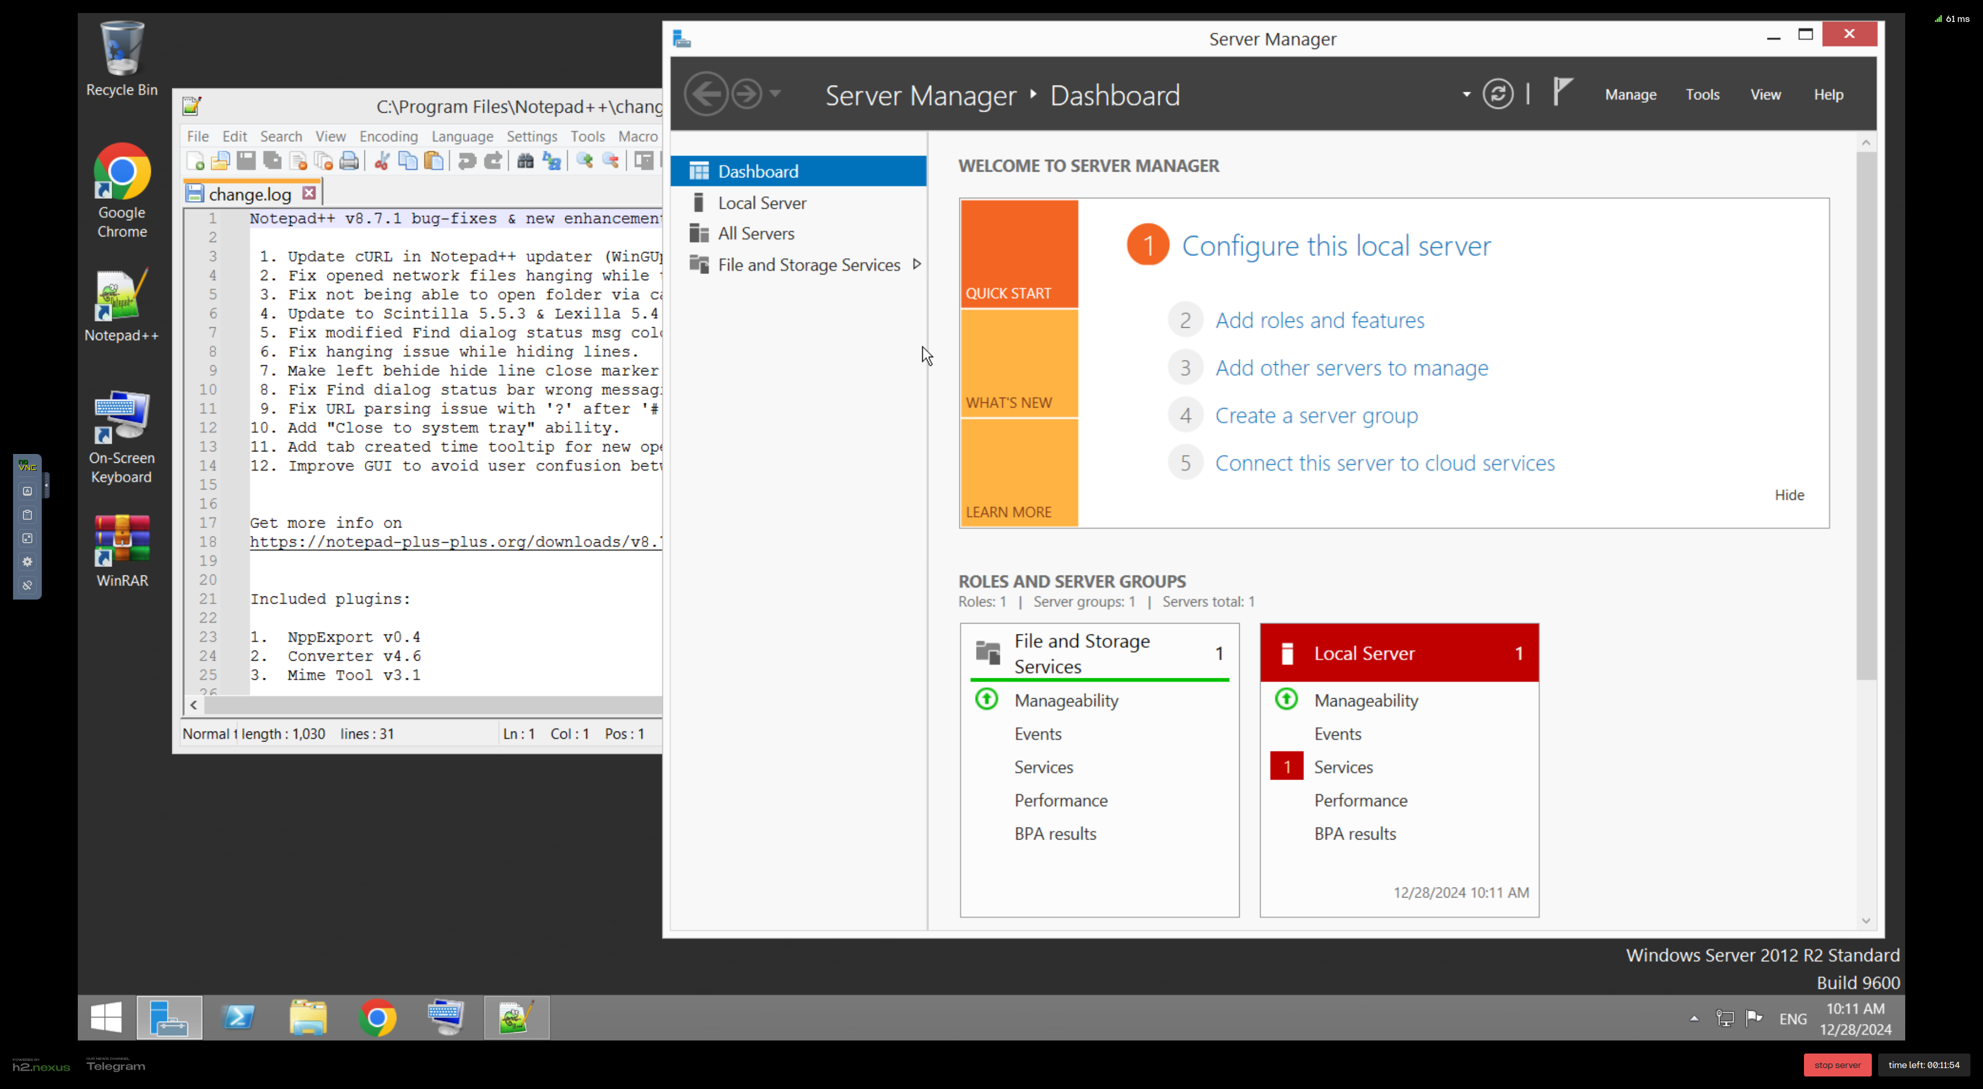Expand File and Storage Services in sidebar
Image resolution: width=1983 pixels, height=1089 pixels.
point(915,264)
